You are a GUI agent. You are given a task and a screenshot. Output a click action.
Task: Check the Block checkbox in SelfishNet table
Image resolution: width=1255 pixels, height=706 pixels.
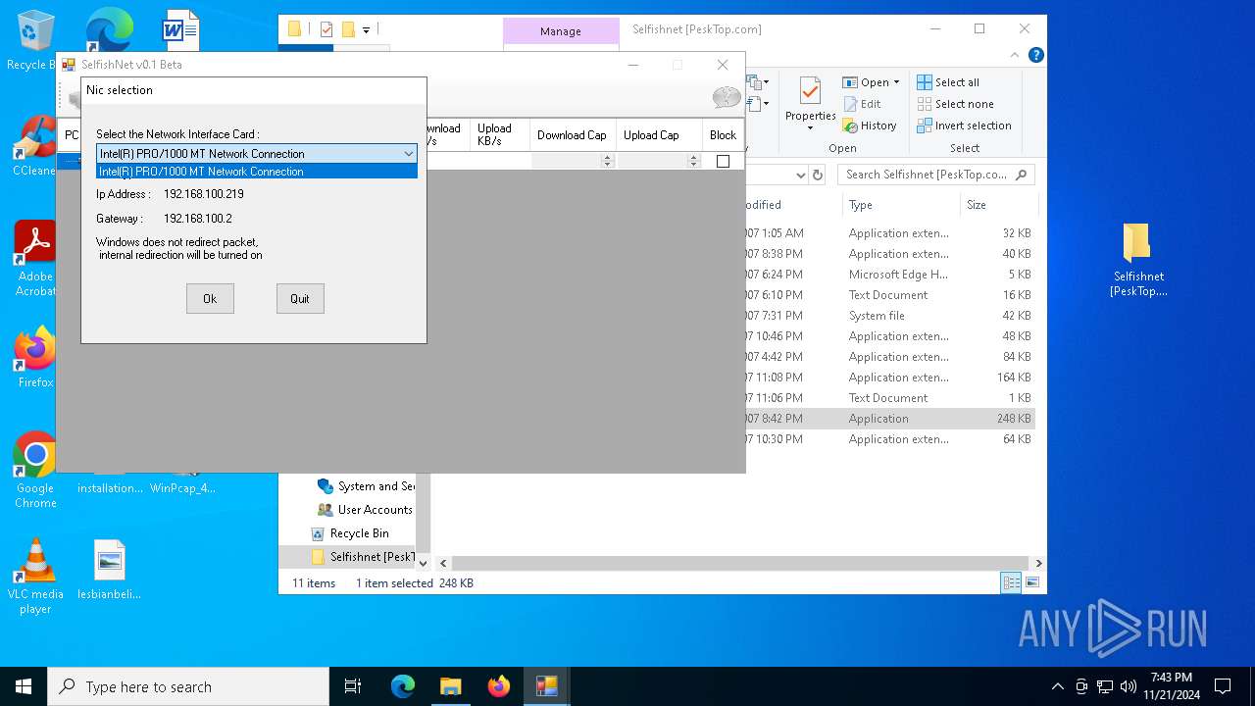click(x=723, y=161)
